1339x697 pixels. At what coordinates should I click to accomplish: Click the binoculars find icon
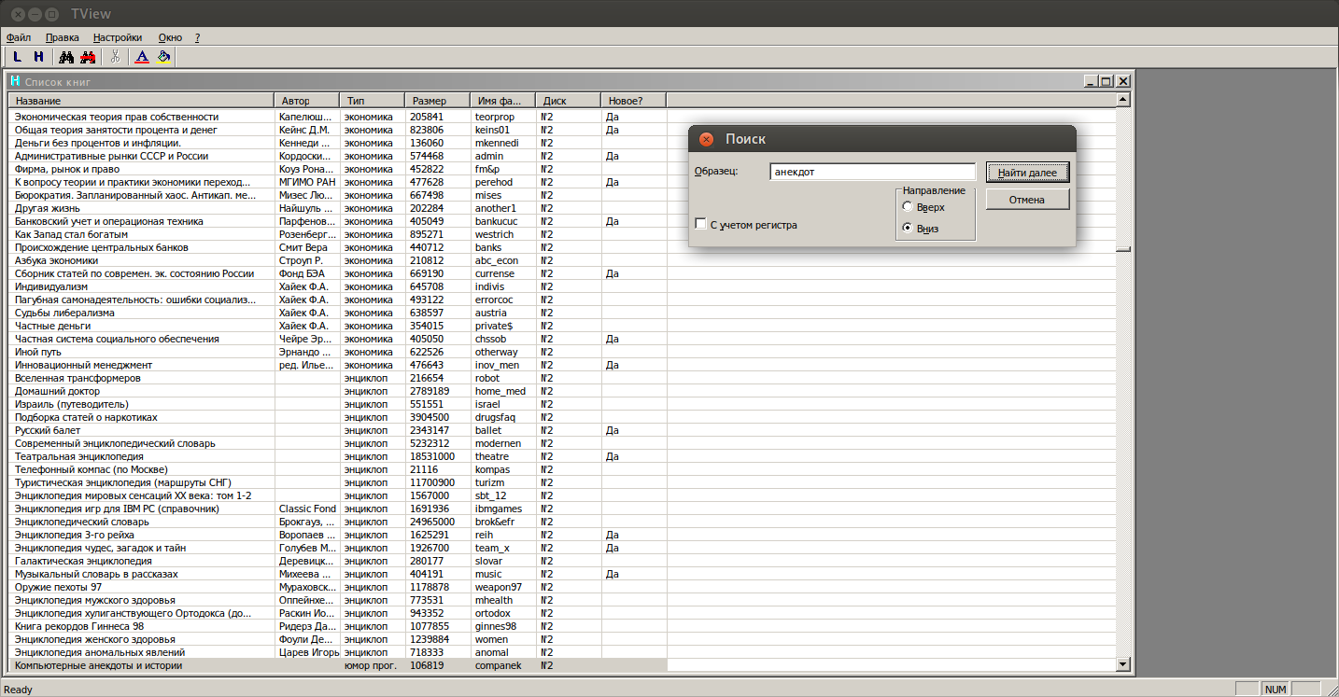[x=67, y=57]
